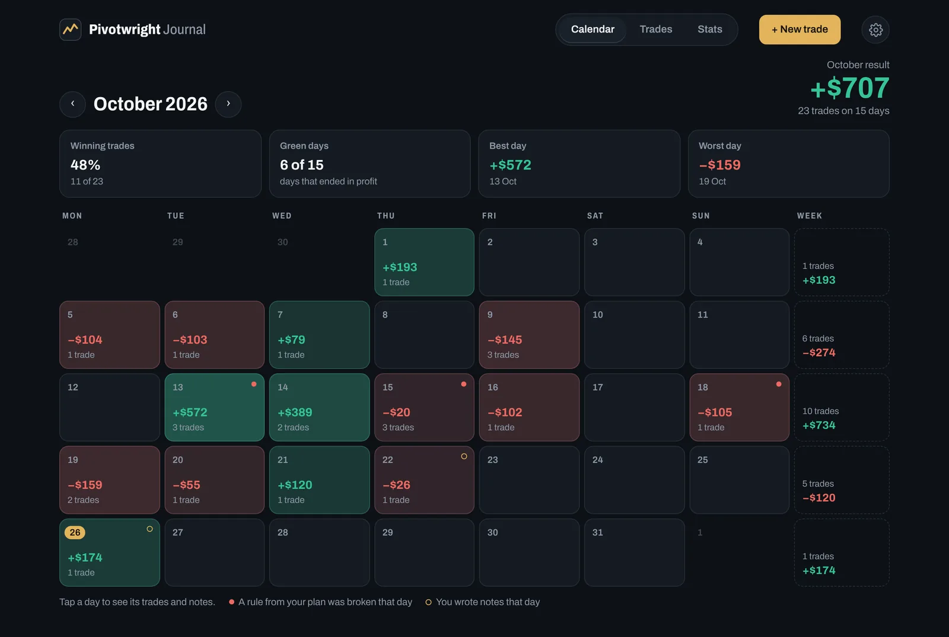Click the broken-rule red dot on 13 Oct
The image size is (949, 637).
pyautogui.click(x=254, y=384)
